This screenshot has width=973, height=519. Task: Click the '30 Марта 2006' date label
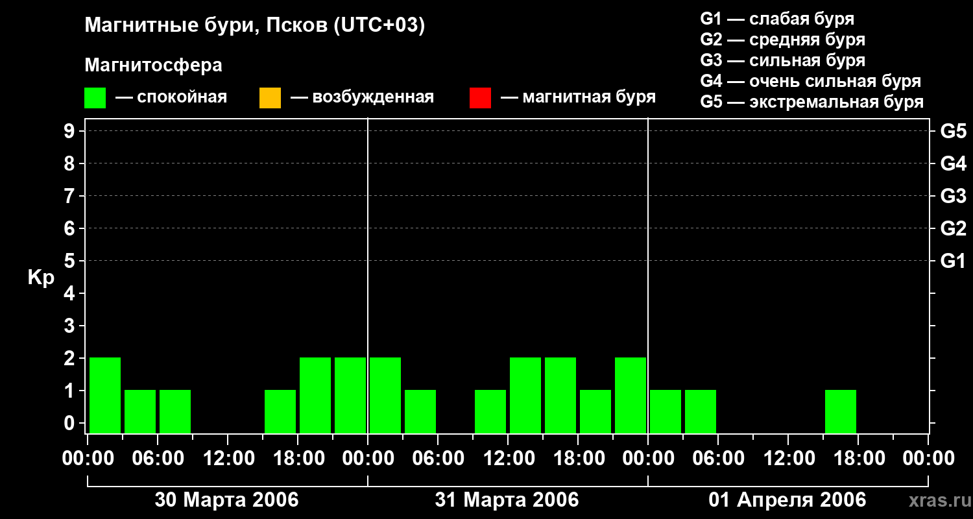(x=226, y=500)
